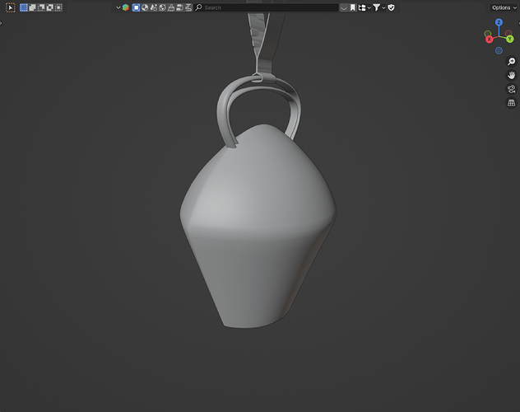Screen dimensions: 520x412
Task: Toggle the globe filter icon
Action: (162, 7)
